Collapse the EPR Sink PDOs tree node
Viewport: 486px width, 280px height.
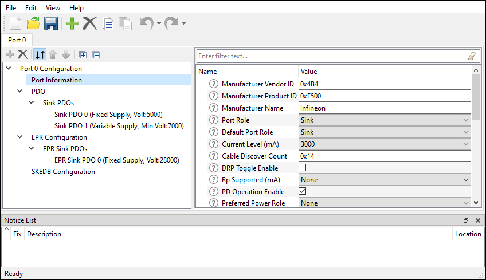(x=32, y=148)
